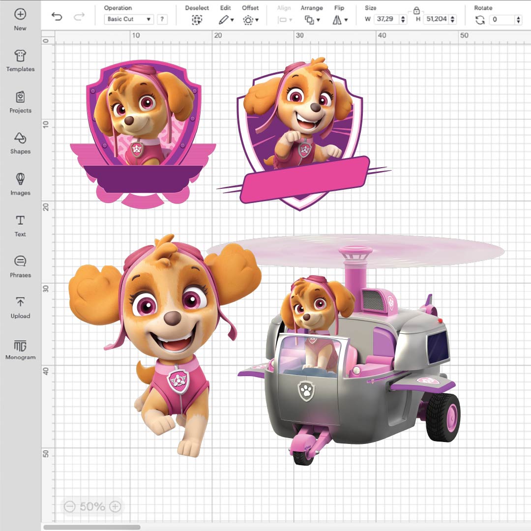The height and width of the screenshot is (531, 531).
Task: Click the Deselect icon
Action: coord(197,20)
